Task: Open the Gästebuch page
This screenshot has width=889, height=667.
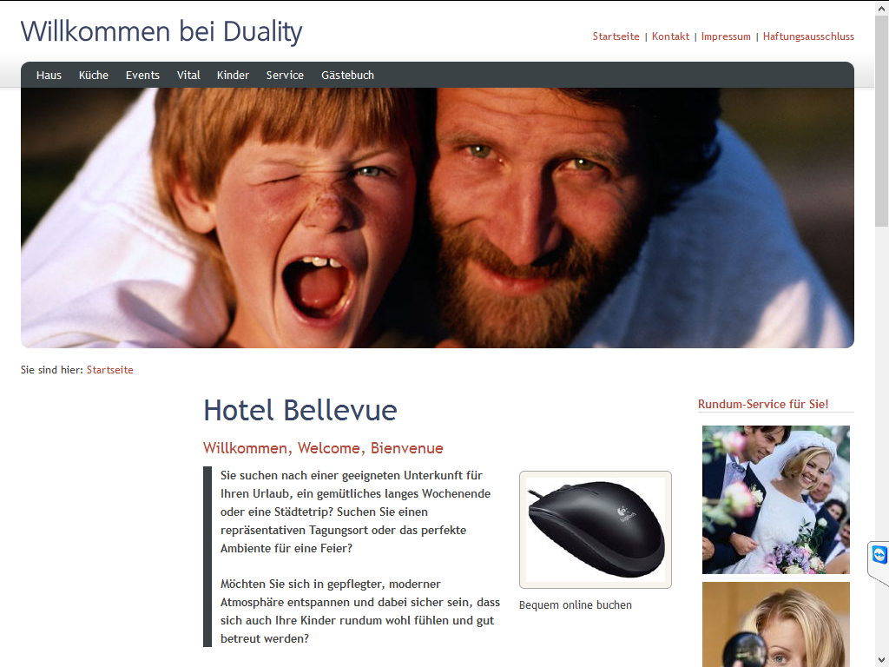Action: [x=347, y=75]
